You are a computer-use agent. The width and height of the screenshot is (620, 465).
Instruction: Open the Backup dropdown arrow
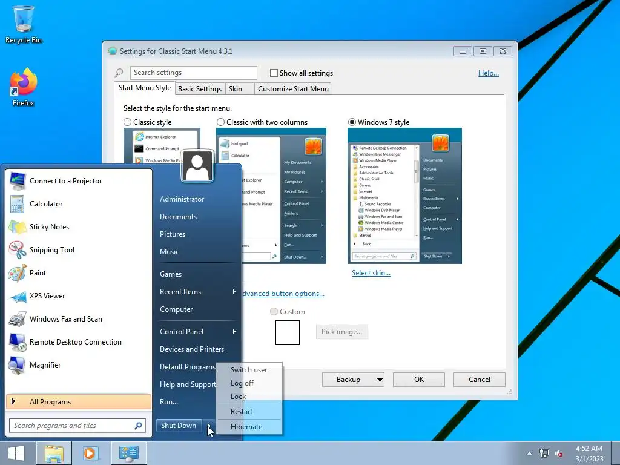(379, 380)
